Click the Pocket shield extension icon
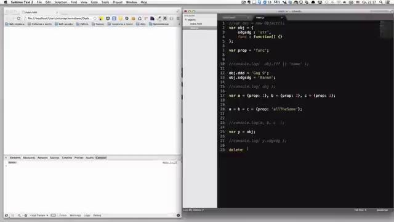 (108, 18)
